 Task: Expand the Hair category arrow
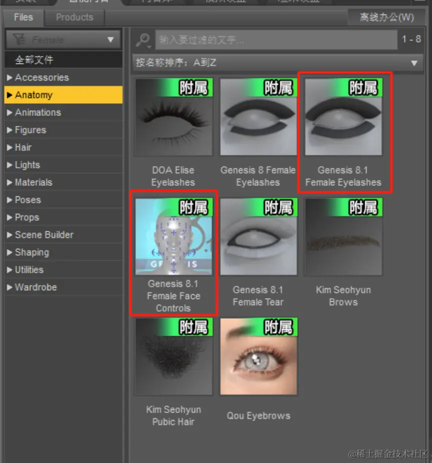[9, 147]
